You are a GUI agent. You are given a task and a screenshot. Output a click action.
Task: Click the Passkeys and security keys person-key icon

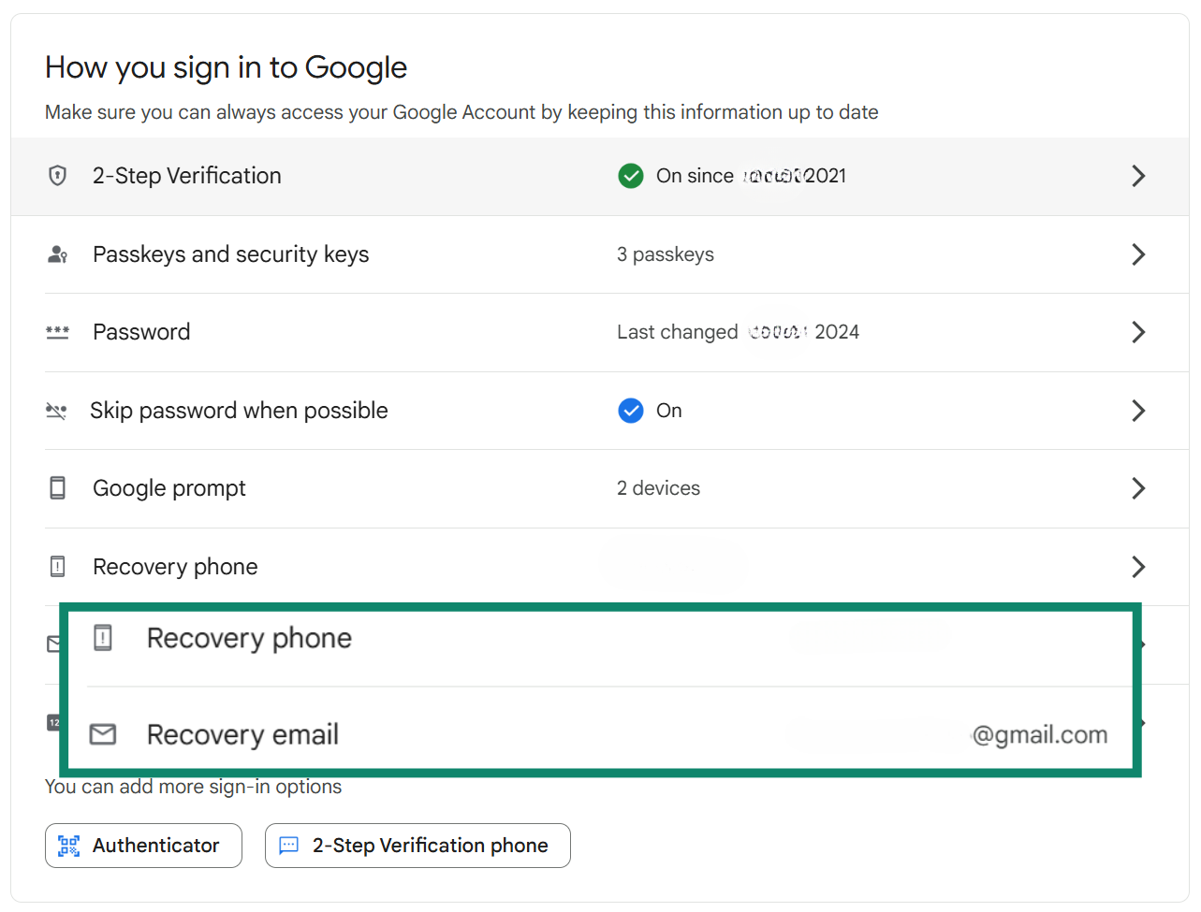(x=57, y=254)
